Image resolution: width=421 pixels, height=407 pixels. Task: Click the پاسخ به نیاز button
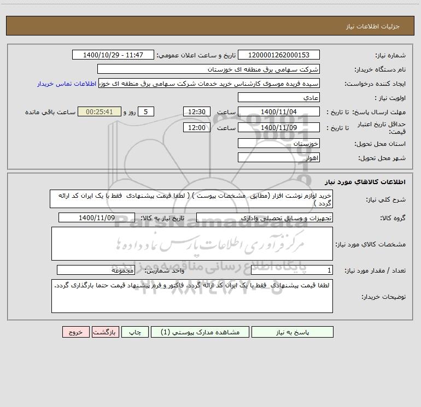coord(292,332)
